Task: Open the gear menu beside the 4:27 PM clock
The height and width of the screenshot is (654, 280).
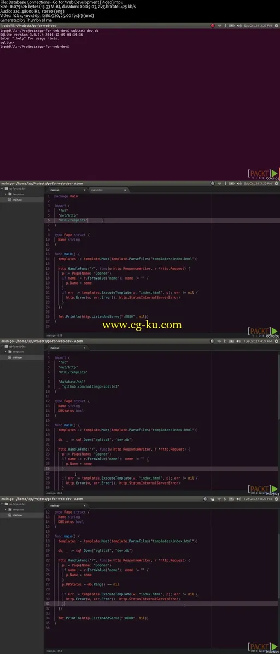Action: 277,342
